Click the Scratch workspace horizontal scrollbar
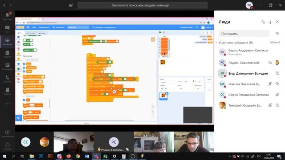The image size is (285, 160). 99,120
